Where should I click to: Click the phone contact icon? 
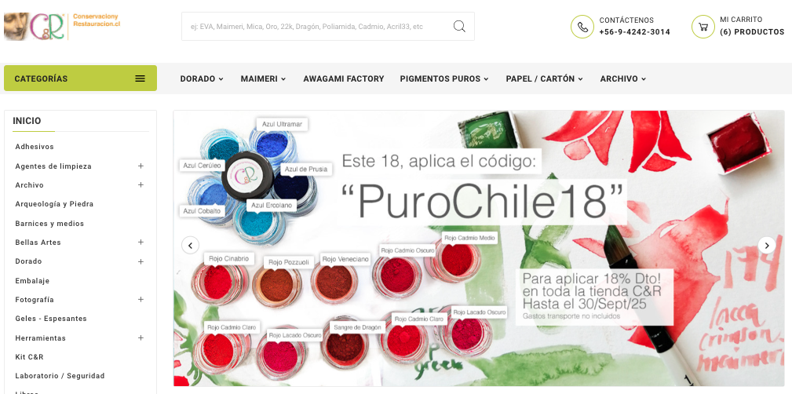pyautogui.click(x=582, y=26)
